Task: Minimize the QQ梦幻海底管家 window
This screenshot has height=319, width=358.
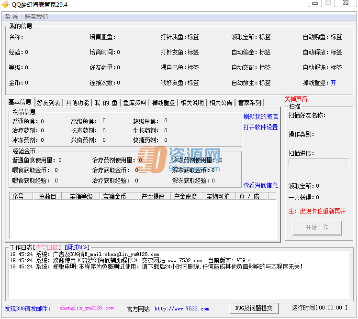Action: pos(315,3)
